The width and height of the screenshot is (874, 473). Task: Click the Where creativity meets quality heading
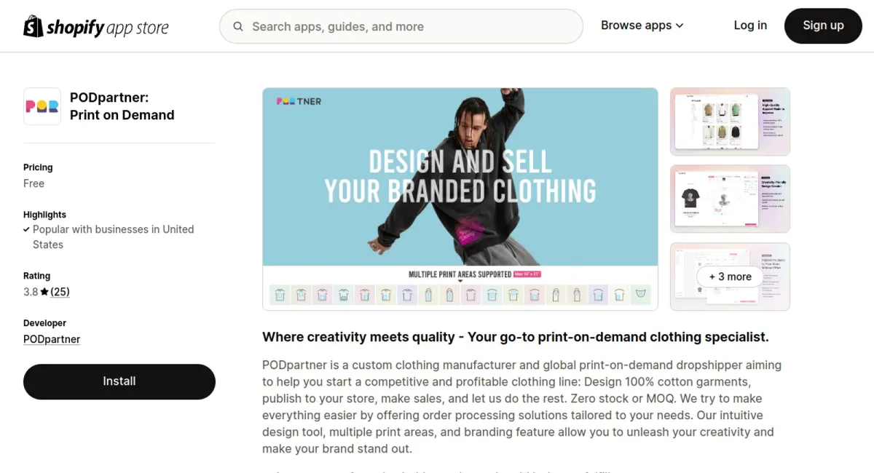(516, 337)
